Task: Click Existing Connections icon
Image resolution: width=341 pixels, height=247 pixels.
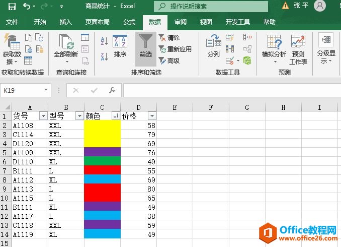Action: point(40,49)
